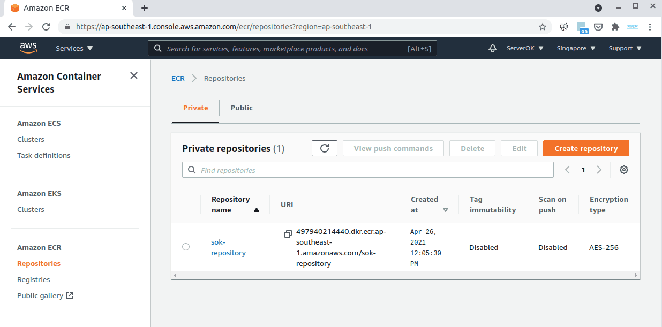Open the Services menu
Viewport: 662px width, 327px height.
(x=73, y=48)
